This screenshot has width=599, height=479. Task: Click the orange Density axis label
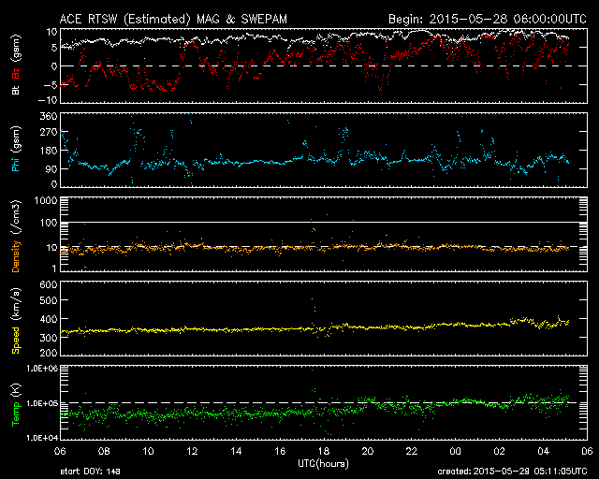click(x=15, y=234)
